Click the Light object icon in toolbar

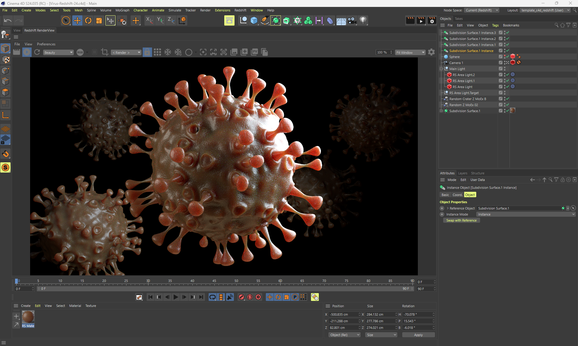363,20
